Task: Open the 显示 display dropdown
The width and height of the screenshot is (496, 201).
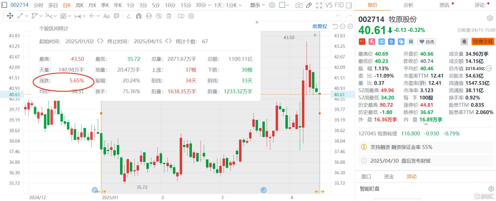Action: click(257, 5)
